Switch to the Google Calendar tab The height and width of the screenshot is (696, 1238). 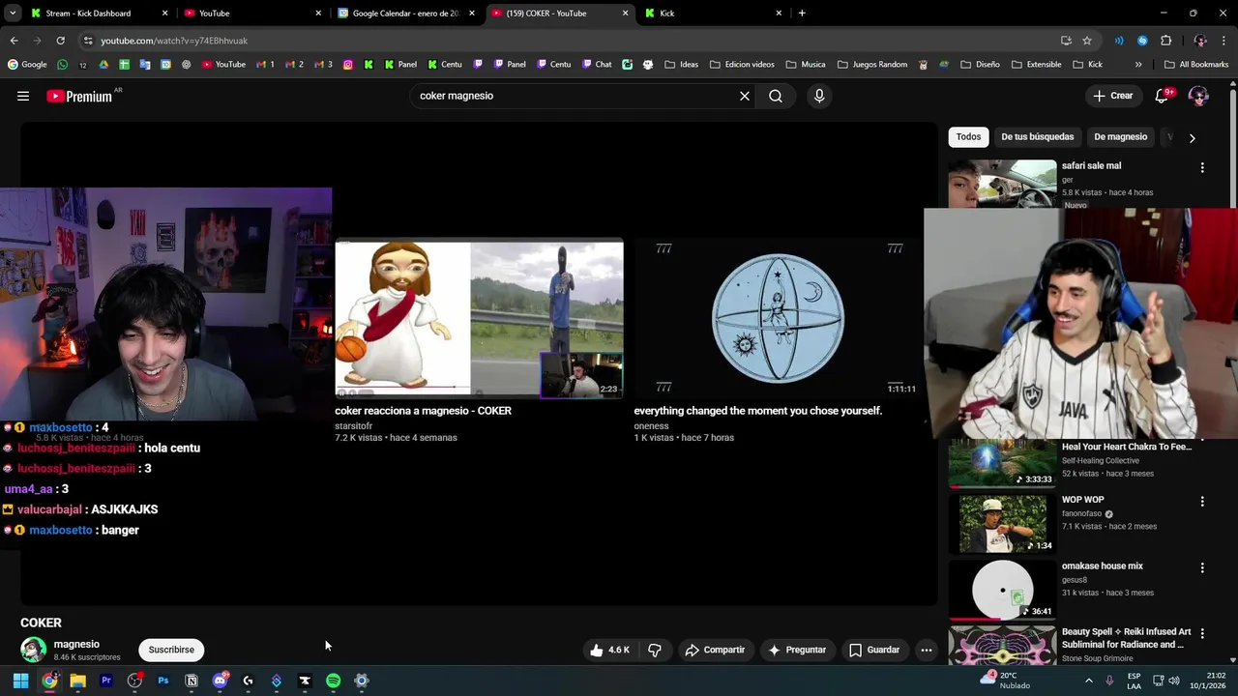406,14
